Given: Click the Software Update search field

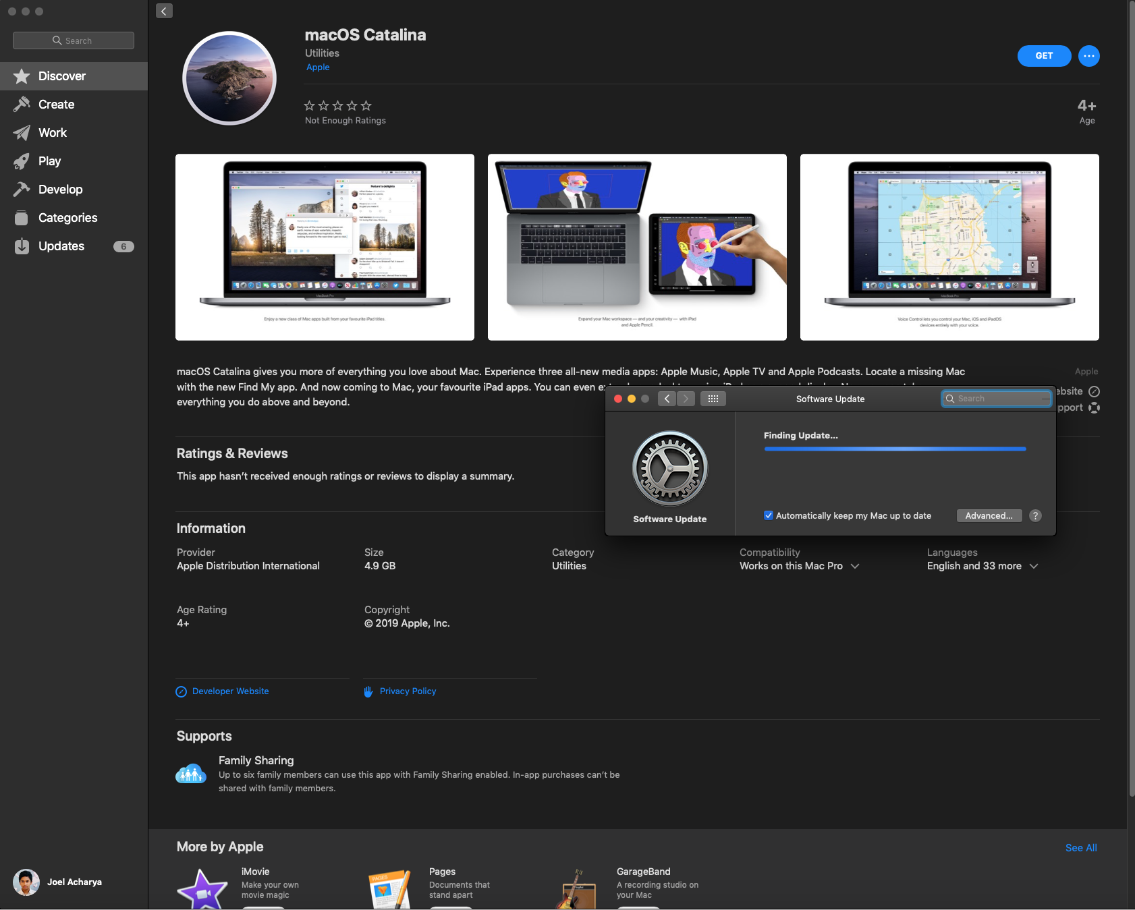Looking at the screenshot, I should coord(997,399).
